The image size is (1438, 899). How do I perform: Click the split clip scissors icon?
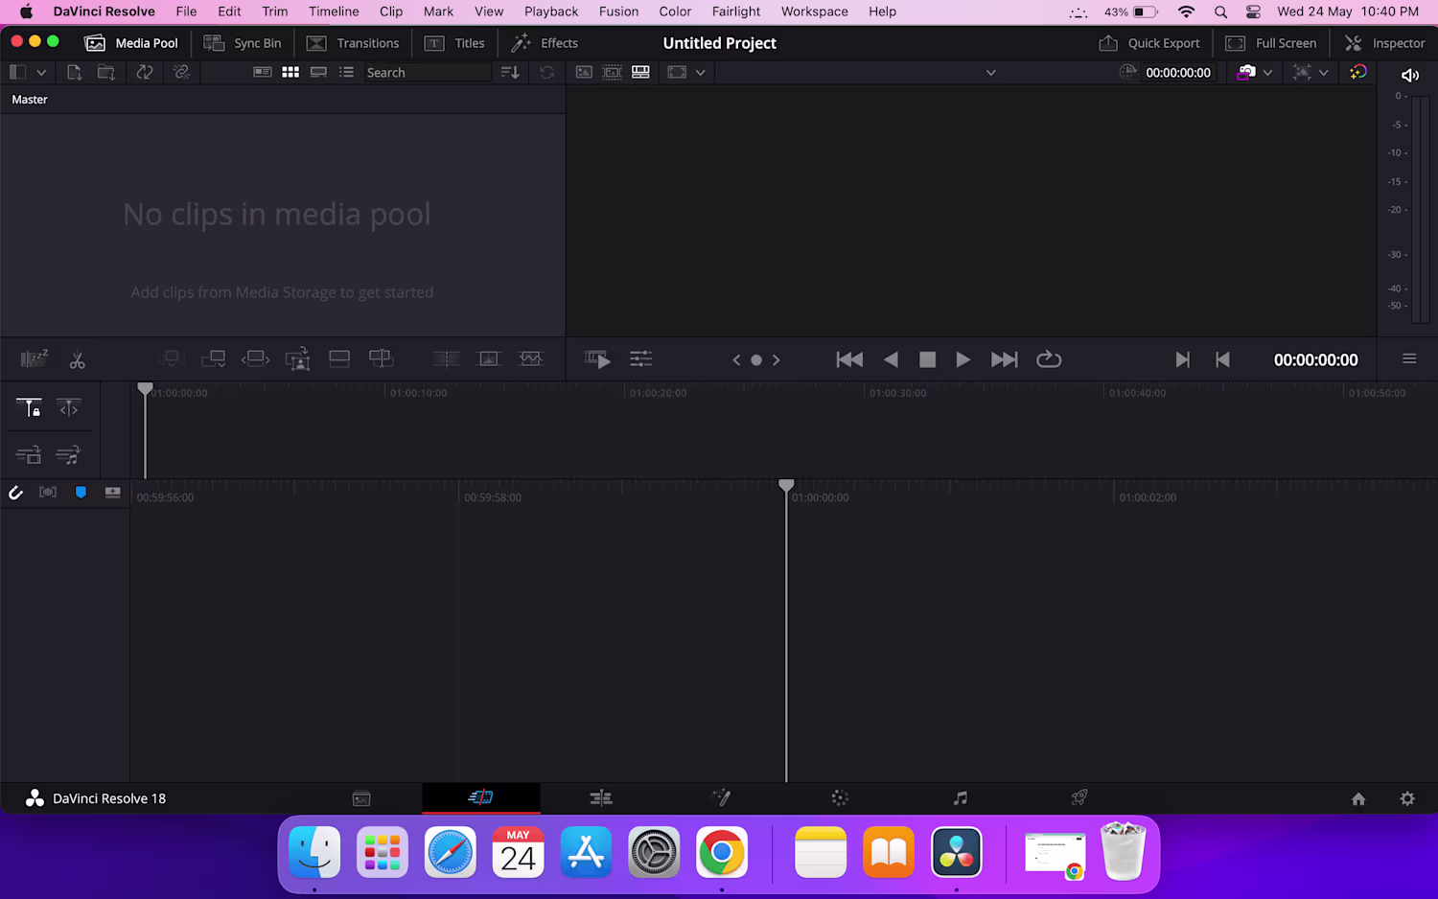(x=78, y=360)
